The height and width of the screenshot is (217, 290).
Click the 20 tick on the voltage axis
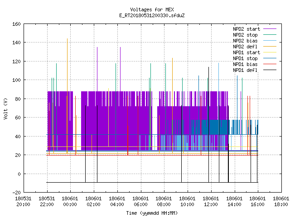18,155
